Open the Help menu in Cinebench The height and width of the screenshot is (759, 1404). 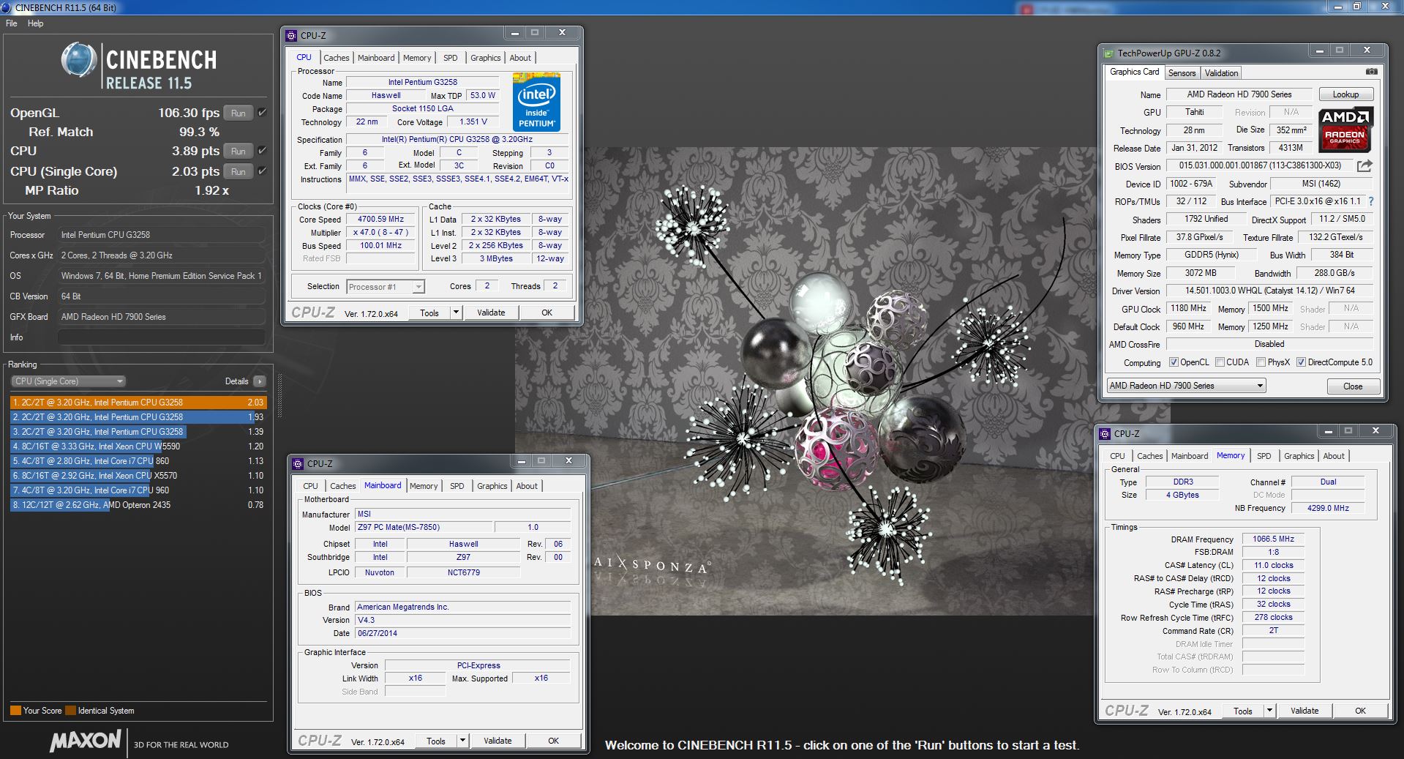[x=35, y=23]
